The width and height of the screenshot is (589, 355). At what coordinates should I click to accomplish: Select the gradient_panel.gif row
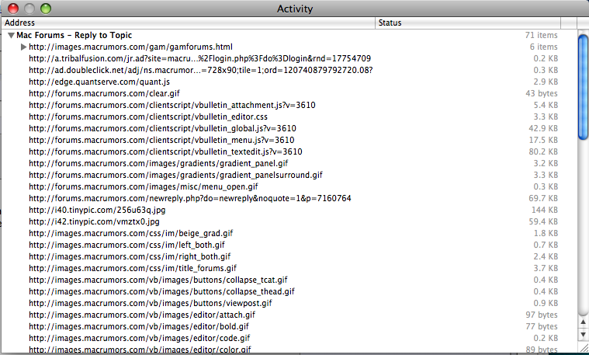point(289,164)
